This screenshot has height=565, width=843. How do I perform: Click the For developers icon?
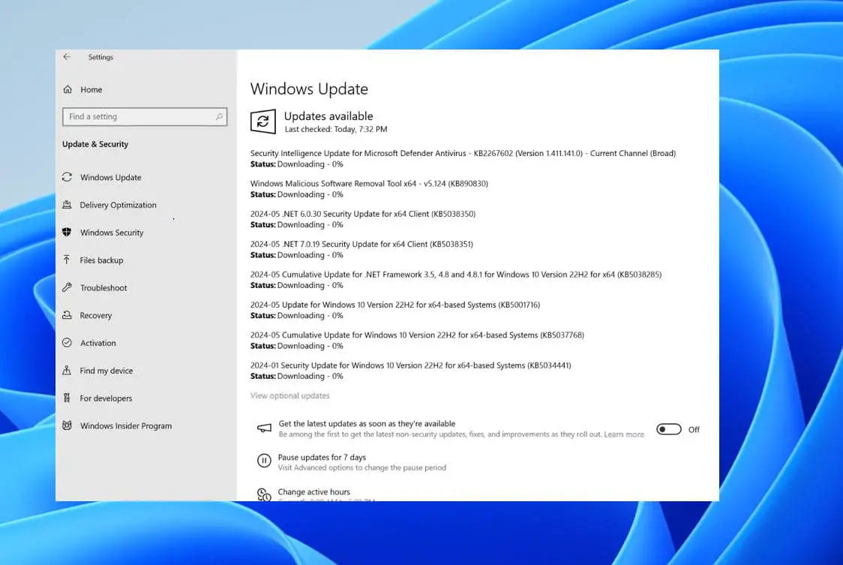[67, 398]
